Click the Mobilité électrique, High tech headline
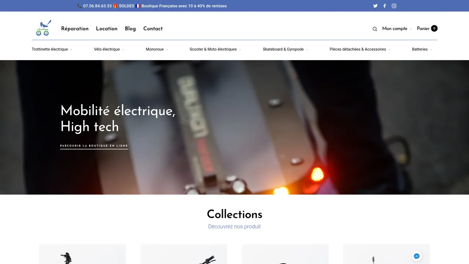 tap(118, 118)
